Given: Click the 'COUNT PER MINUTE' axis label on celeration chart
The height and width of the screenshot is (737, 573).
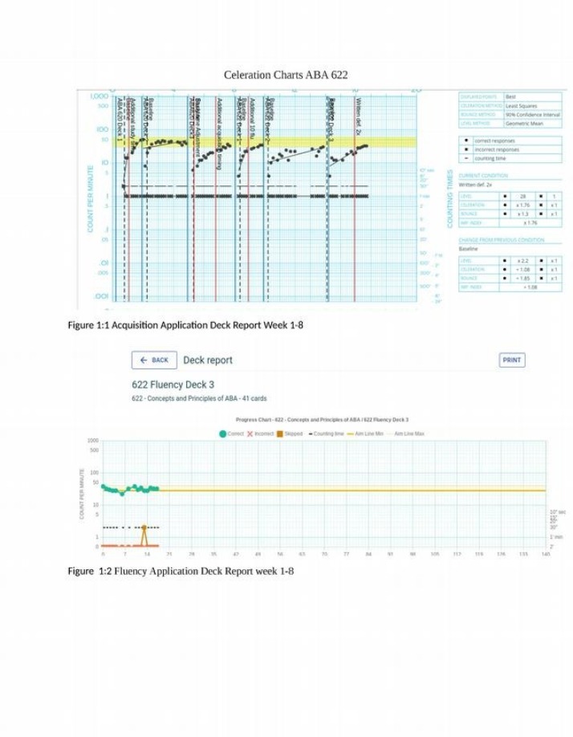Looking at the screenshot, I should [x=90, y=198].
